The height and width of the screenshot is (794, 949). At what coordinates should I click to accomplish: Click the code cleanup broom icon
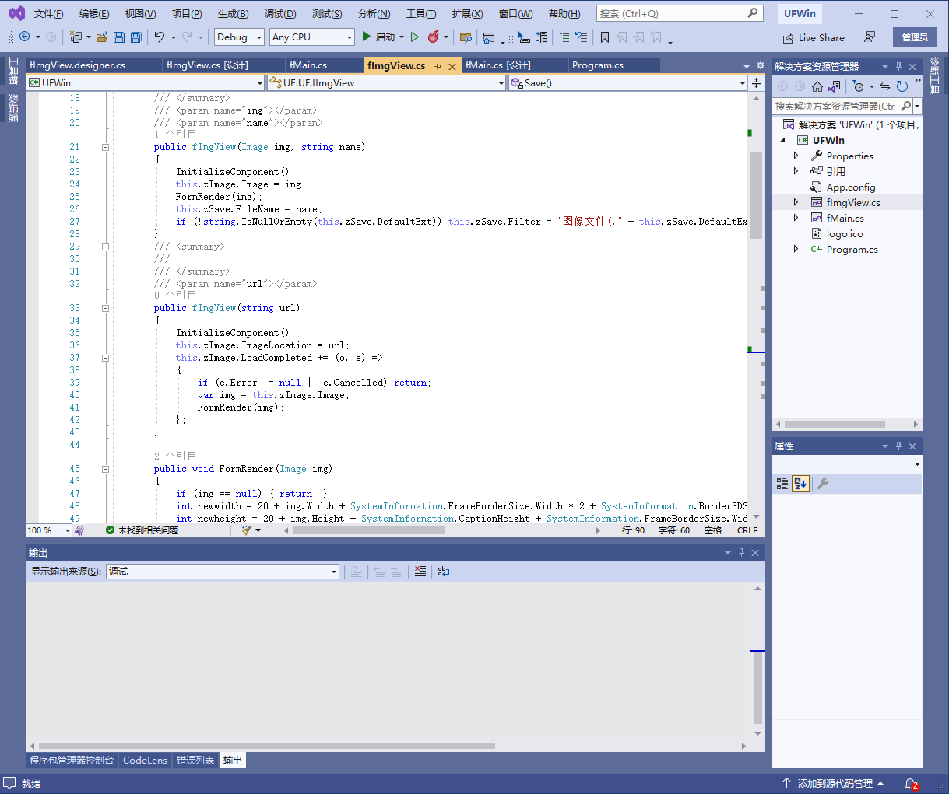(x=247, y=530)
